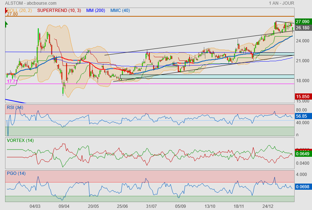Click the MM (200) moving average legend
This screenshot has height=210, width=312.
point(95,10)
